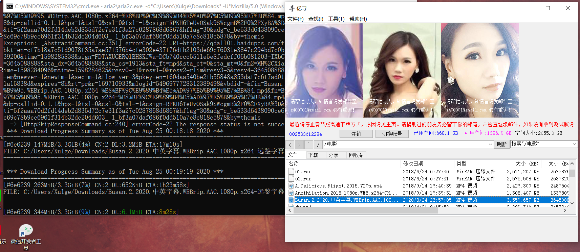Image resolution: width=580 pixels, height=252 pixels.
Task: Click the 亿寻 app title icon
Action: 292,8
